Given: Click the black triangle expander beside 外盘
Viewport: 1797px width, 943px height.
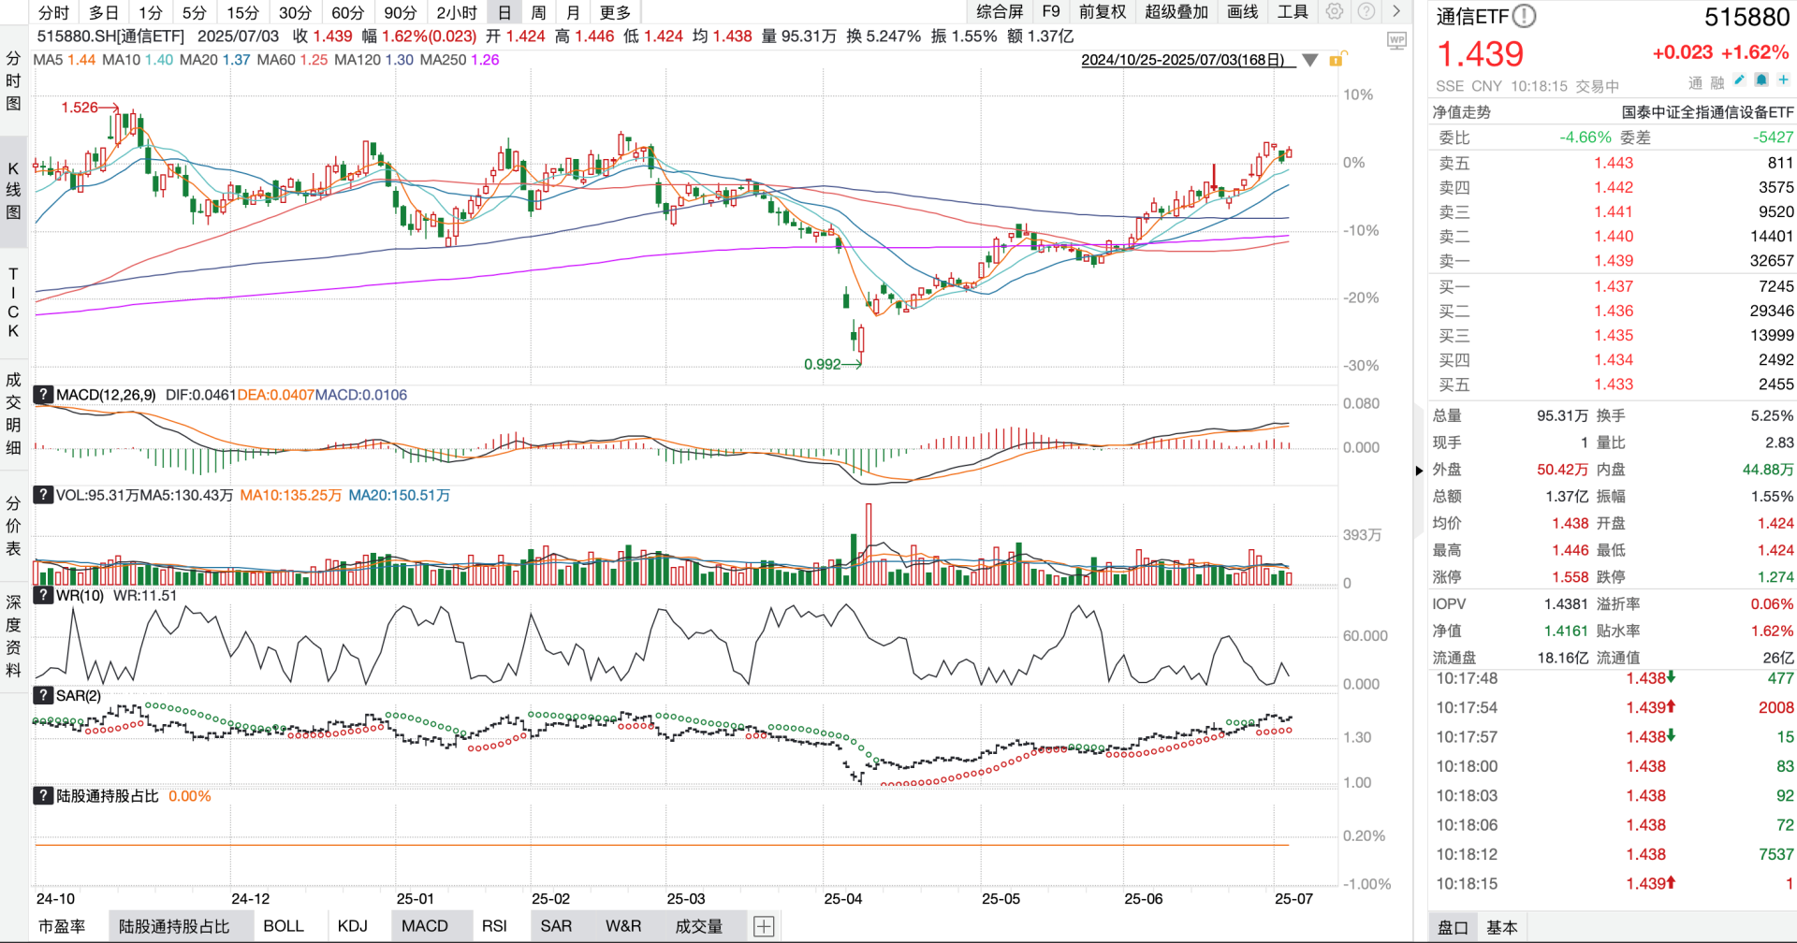Looking at the screenshot, I should [x=1420, y=471].
